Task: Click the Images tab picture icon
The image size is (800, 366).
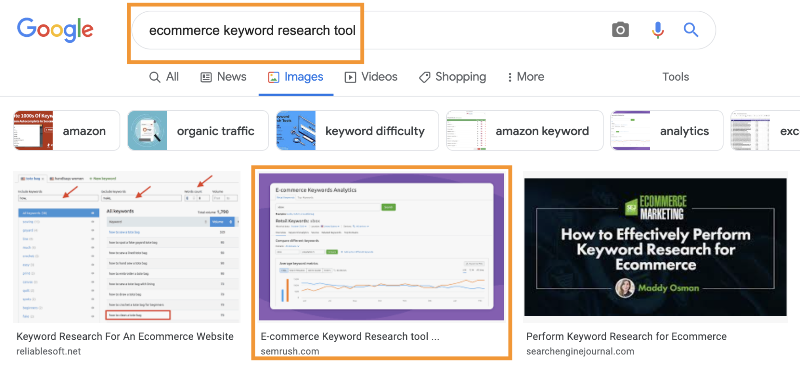Action: [274, 77]
